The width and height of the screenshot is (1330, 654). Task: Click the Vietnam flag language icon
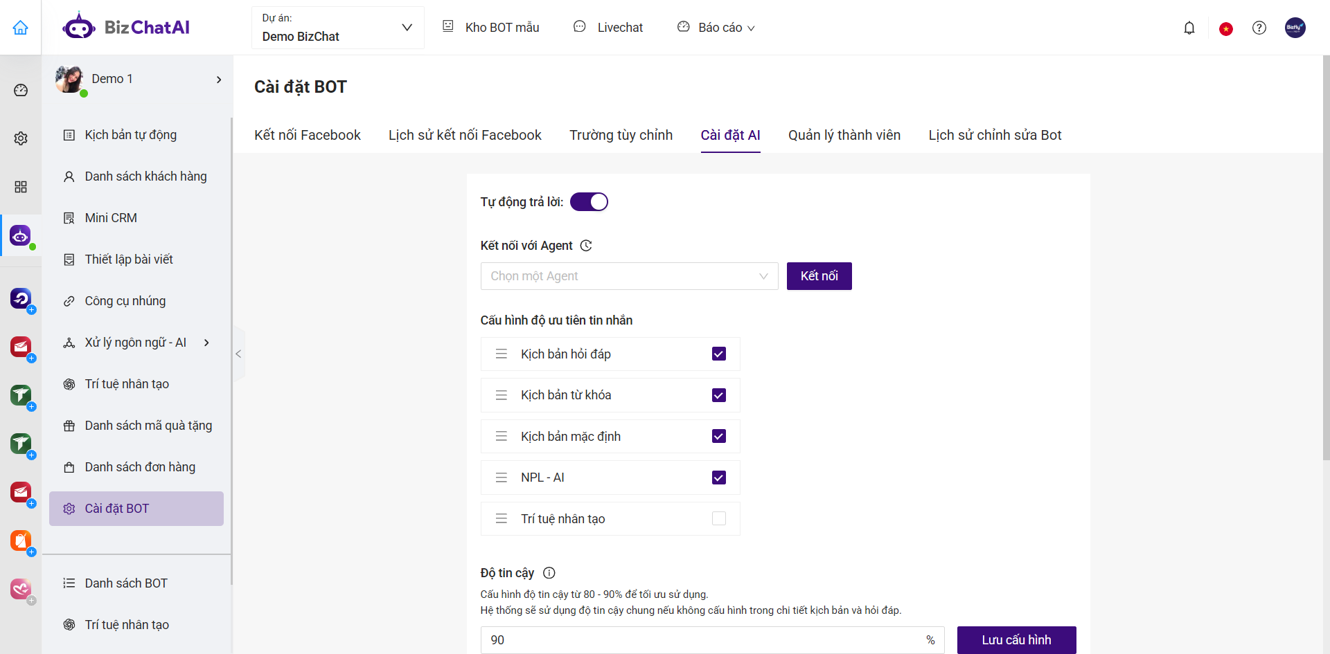(1225, 28)
